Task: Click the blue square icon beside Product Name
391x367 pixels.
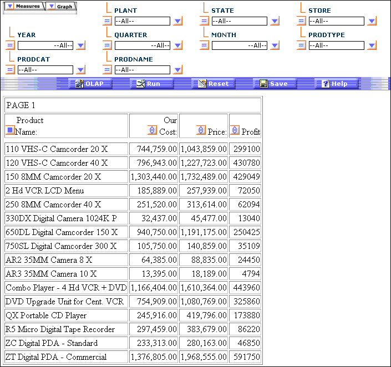Action: (x=9, y=130)
